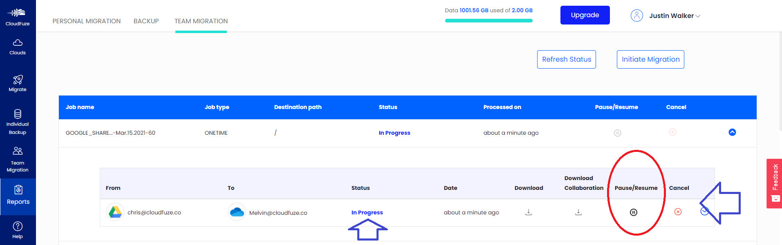Collapse the GOOGLE_SHARE job row
Image resolution: width=782 pixels, height=245 pixels.
click(x=732, y=132)
